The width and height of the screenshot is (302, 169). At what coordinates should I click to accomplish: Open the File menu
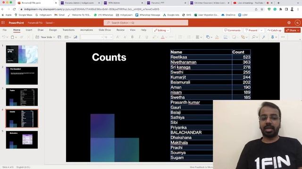pyautogui.click(x=5, y=30)
